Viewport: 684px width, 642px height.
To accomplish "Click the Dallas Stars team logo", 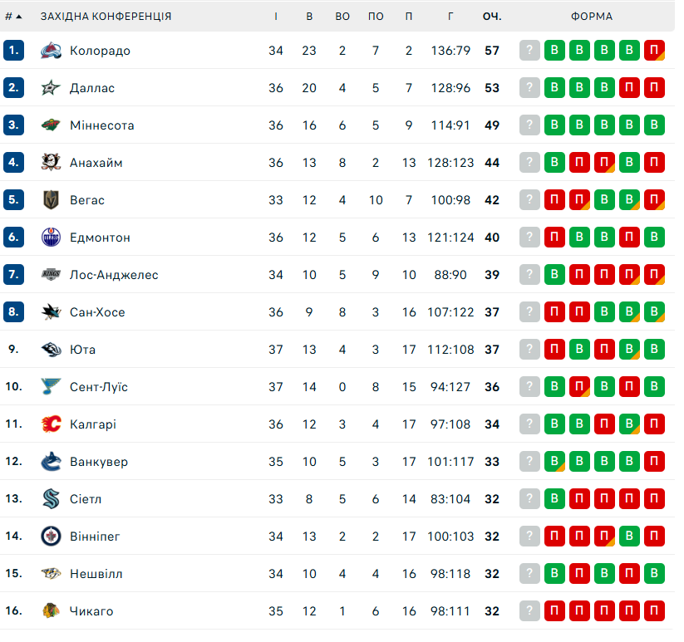I will pos(51,88).
